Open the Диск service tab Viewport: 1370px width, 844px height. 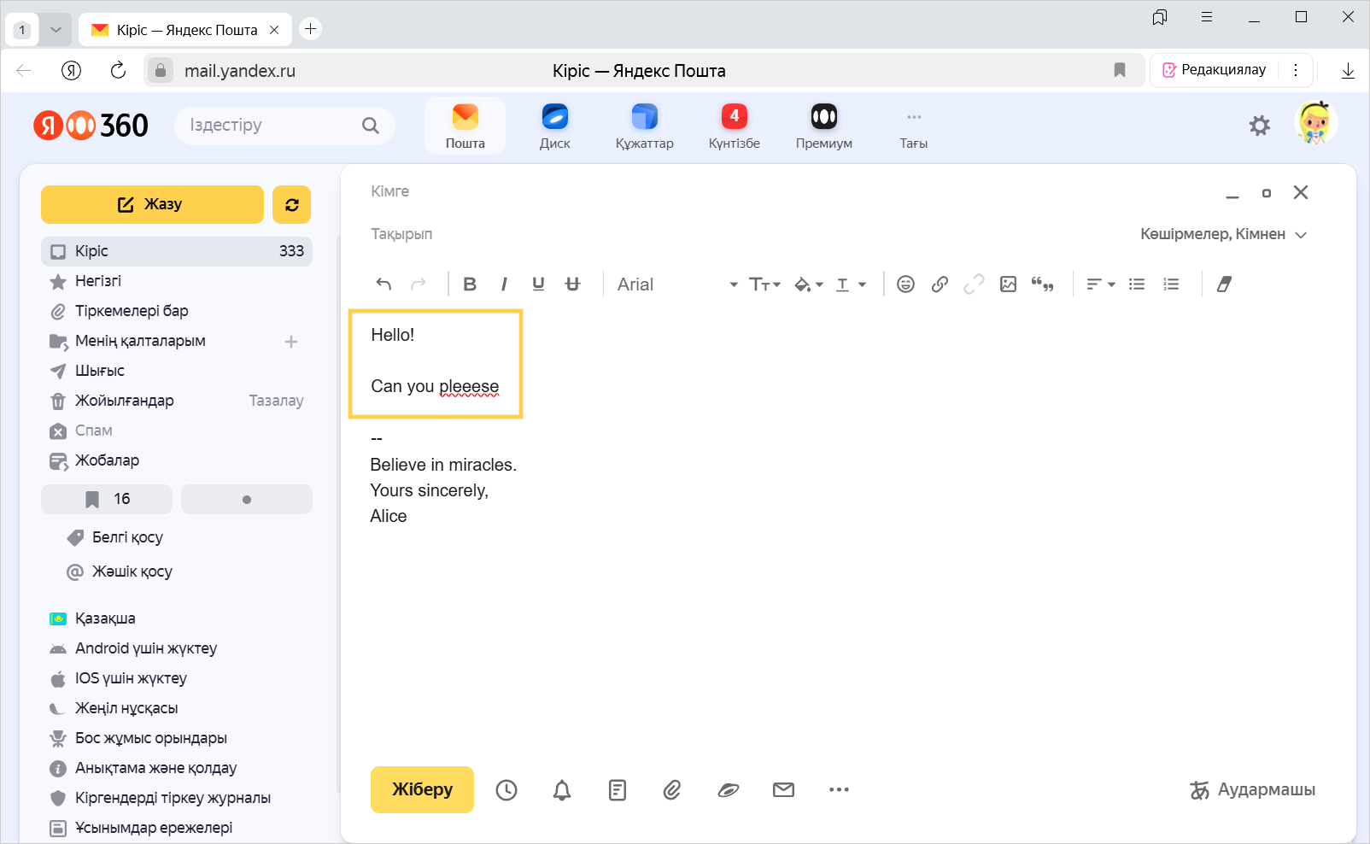554,126
